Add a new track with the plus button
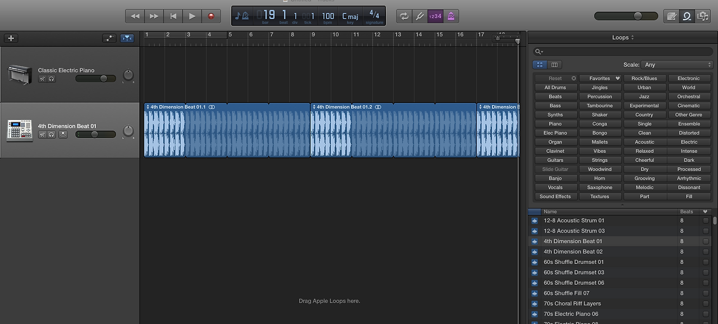The width and height of the screenshot is (718, 324). [11, 38]
